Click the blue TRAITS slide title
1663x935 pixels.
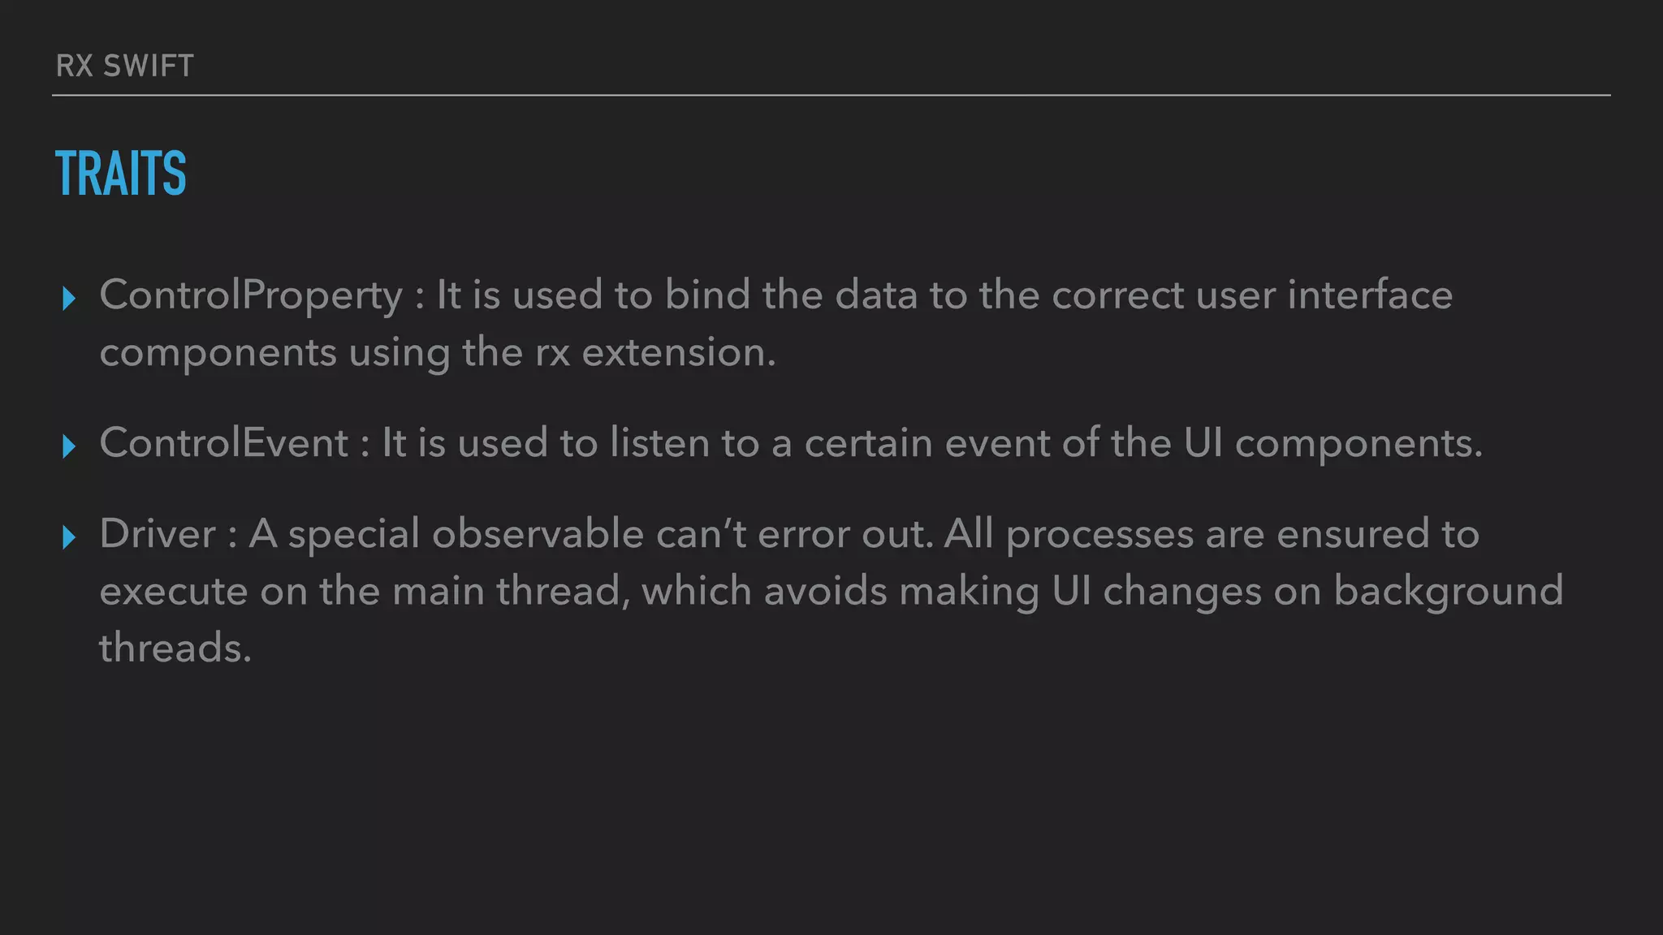pyautogui.click(x=121, y=174)
